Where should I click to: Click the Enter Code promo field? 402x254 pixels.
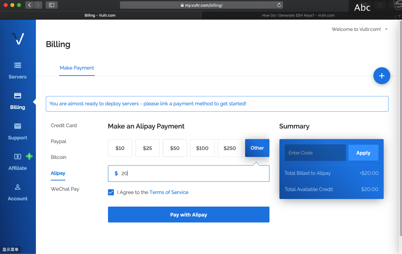pos(315,153)
